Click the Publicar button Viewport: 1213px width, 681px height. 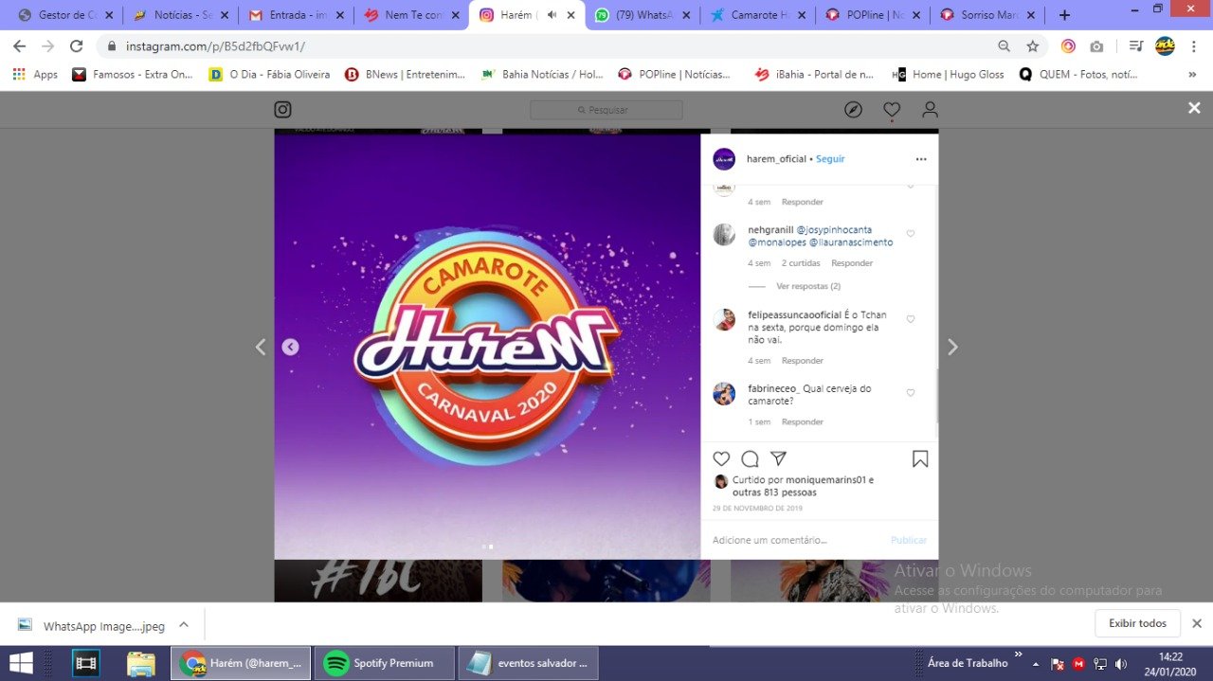coord(909,540)
